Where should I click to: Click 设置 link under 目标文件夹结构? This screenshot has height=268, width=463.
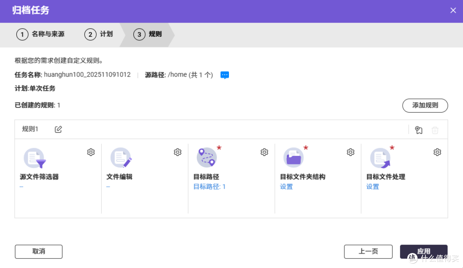tap(286, 187)
